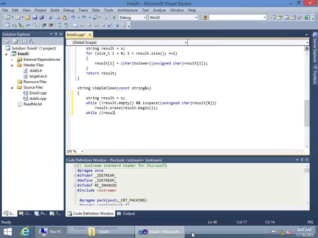Screen dimensions: 318x238
Task: Open the Build menu
Action: [55, 10]
